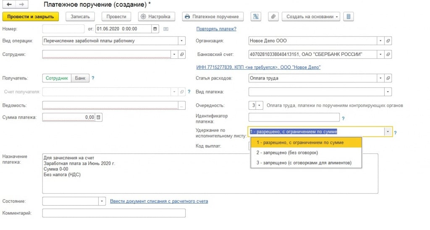This screenshot has width=430, height=230.
Task: Click help question mark next to Идентификатор платежа
Action: point(343,119)
